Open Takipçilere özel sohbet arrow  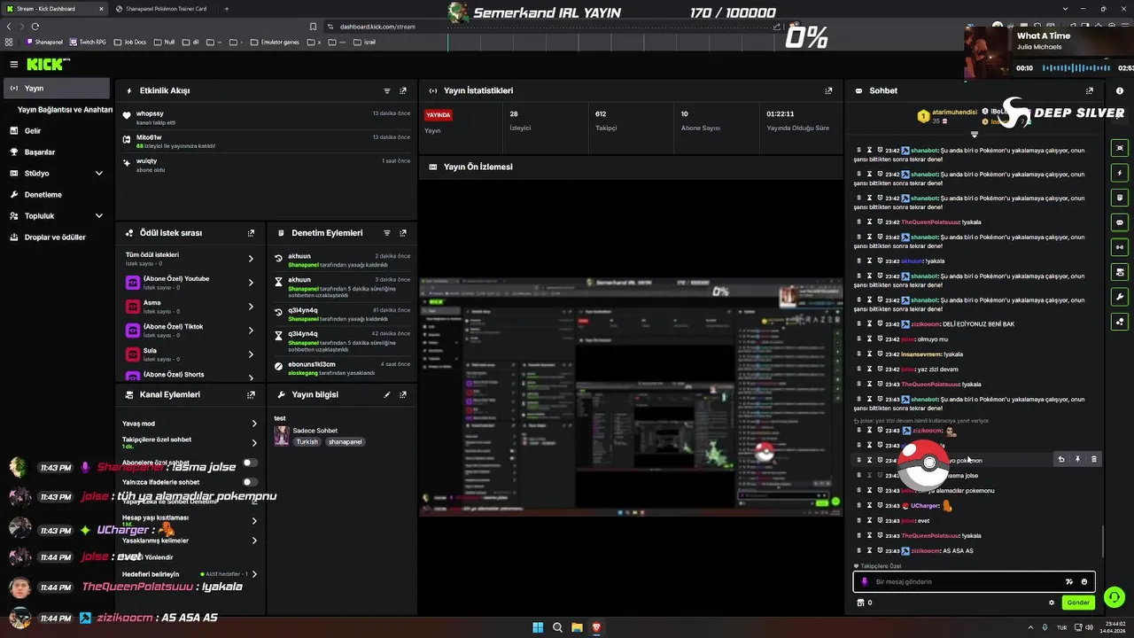[x=254, y=442]
